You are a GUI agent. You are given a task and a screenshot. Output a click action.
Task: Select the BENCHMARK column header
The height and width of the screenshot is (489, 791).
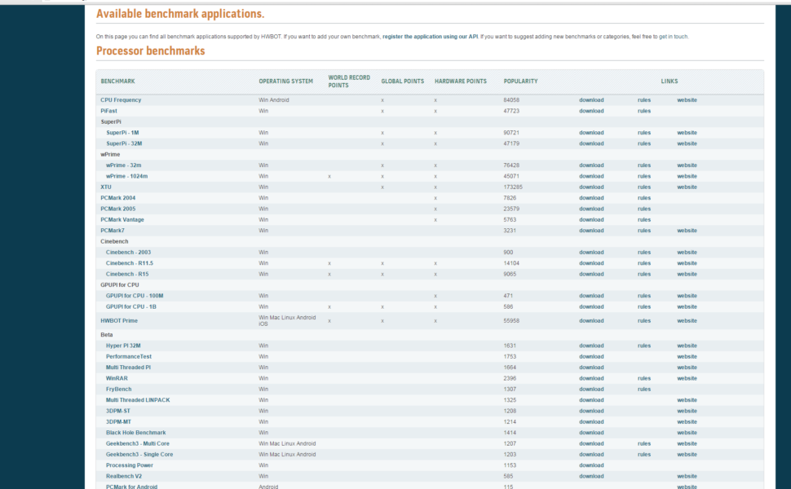(117, 81)
